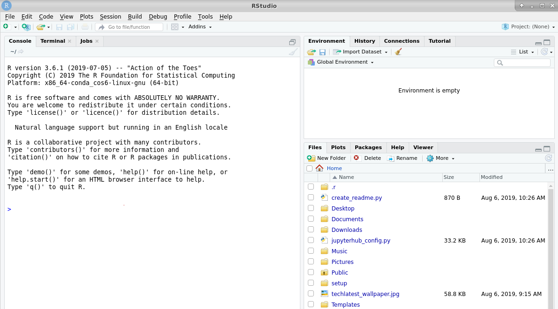The height and width of the screenshot is (309, 558).
Task: Select the Desktop folder checkbox
Action: coord(311,208)
